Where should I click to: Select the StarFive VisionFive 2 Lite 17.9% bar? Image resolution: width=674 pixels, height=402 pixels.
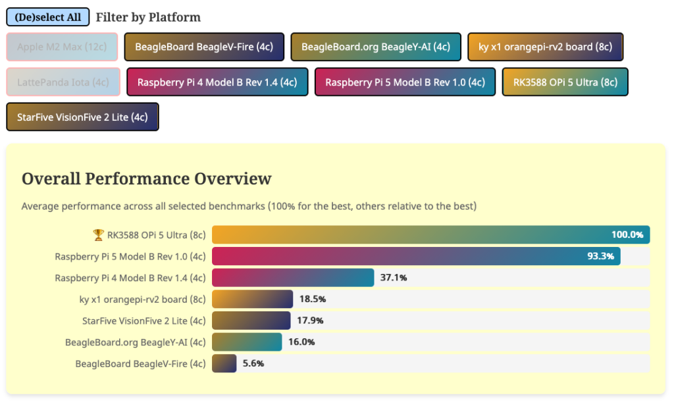(251, 321)
